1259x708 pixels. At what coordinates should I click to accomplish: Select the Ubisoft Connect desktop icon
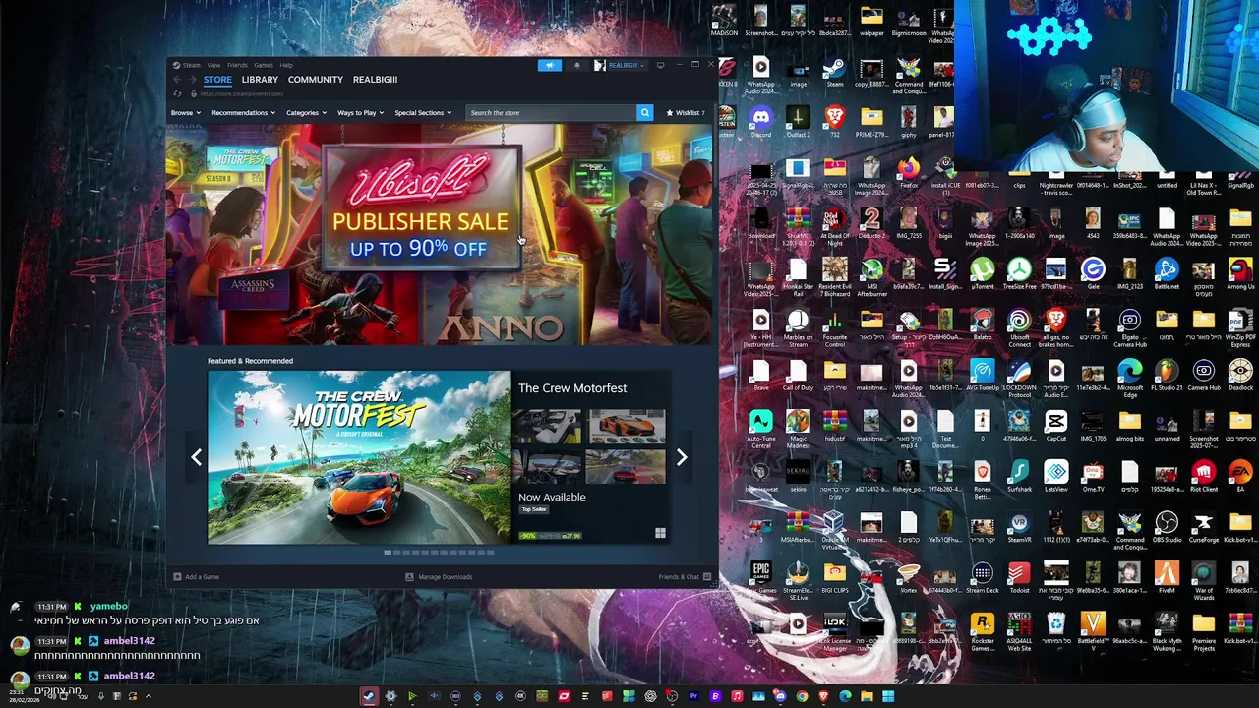[x=1019, y=327]
